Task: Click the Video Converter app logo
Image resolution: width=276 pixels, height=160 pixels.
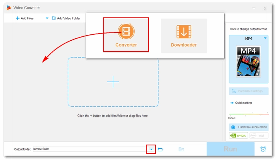Action: point(9,8)
